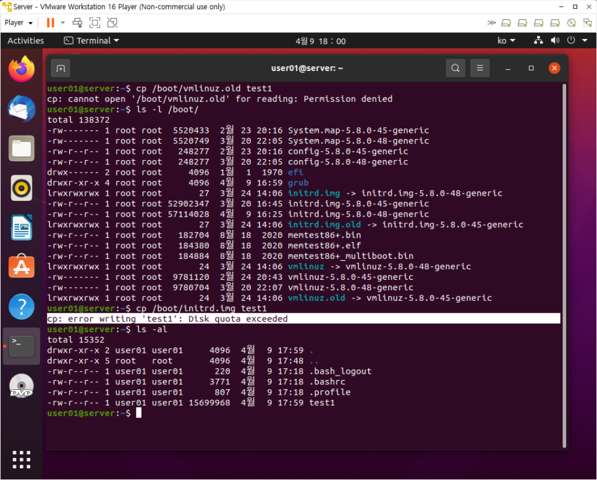Screen dimensions: 597x480
Task: Click the power icon in top bar
Action: (x=570, y=40)
